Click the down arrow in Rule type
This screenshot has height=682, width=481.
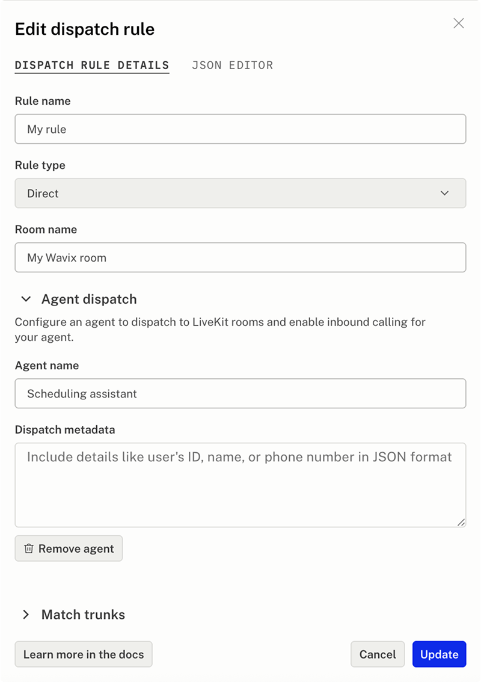pos(445,193)
